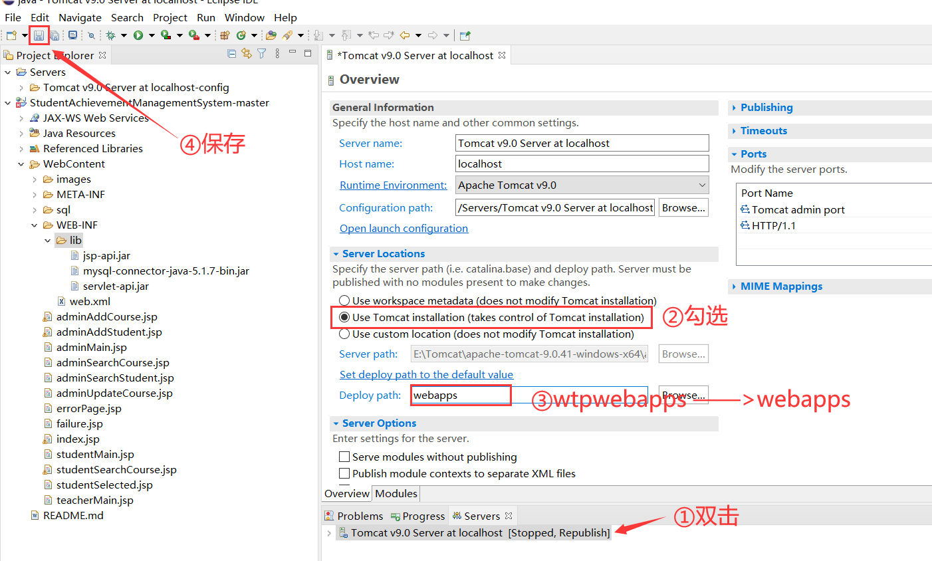Click Browse next to Configuration path
The image size is (932, 561).
click(683, 207)
